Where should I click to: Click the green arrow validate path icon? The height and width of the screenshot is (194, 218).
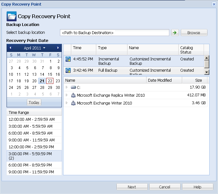[x=175, y=33]
